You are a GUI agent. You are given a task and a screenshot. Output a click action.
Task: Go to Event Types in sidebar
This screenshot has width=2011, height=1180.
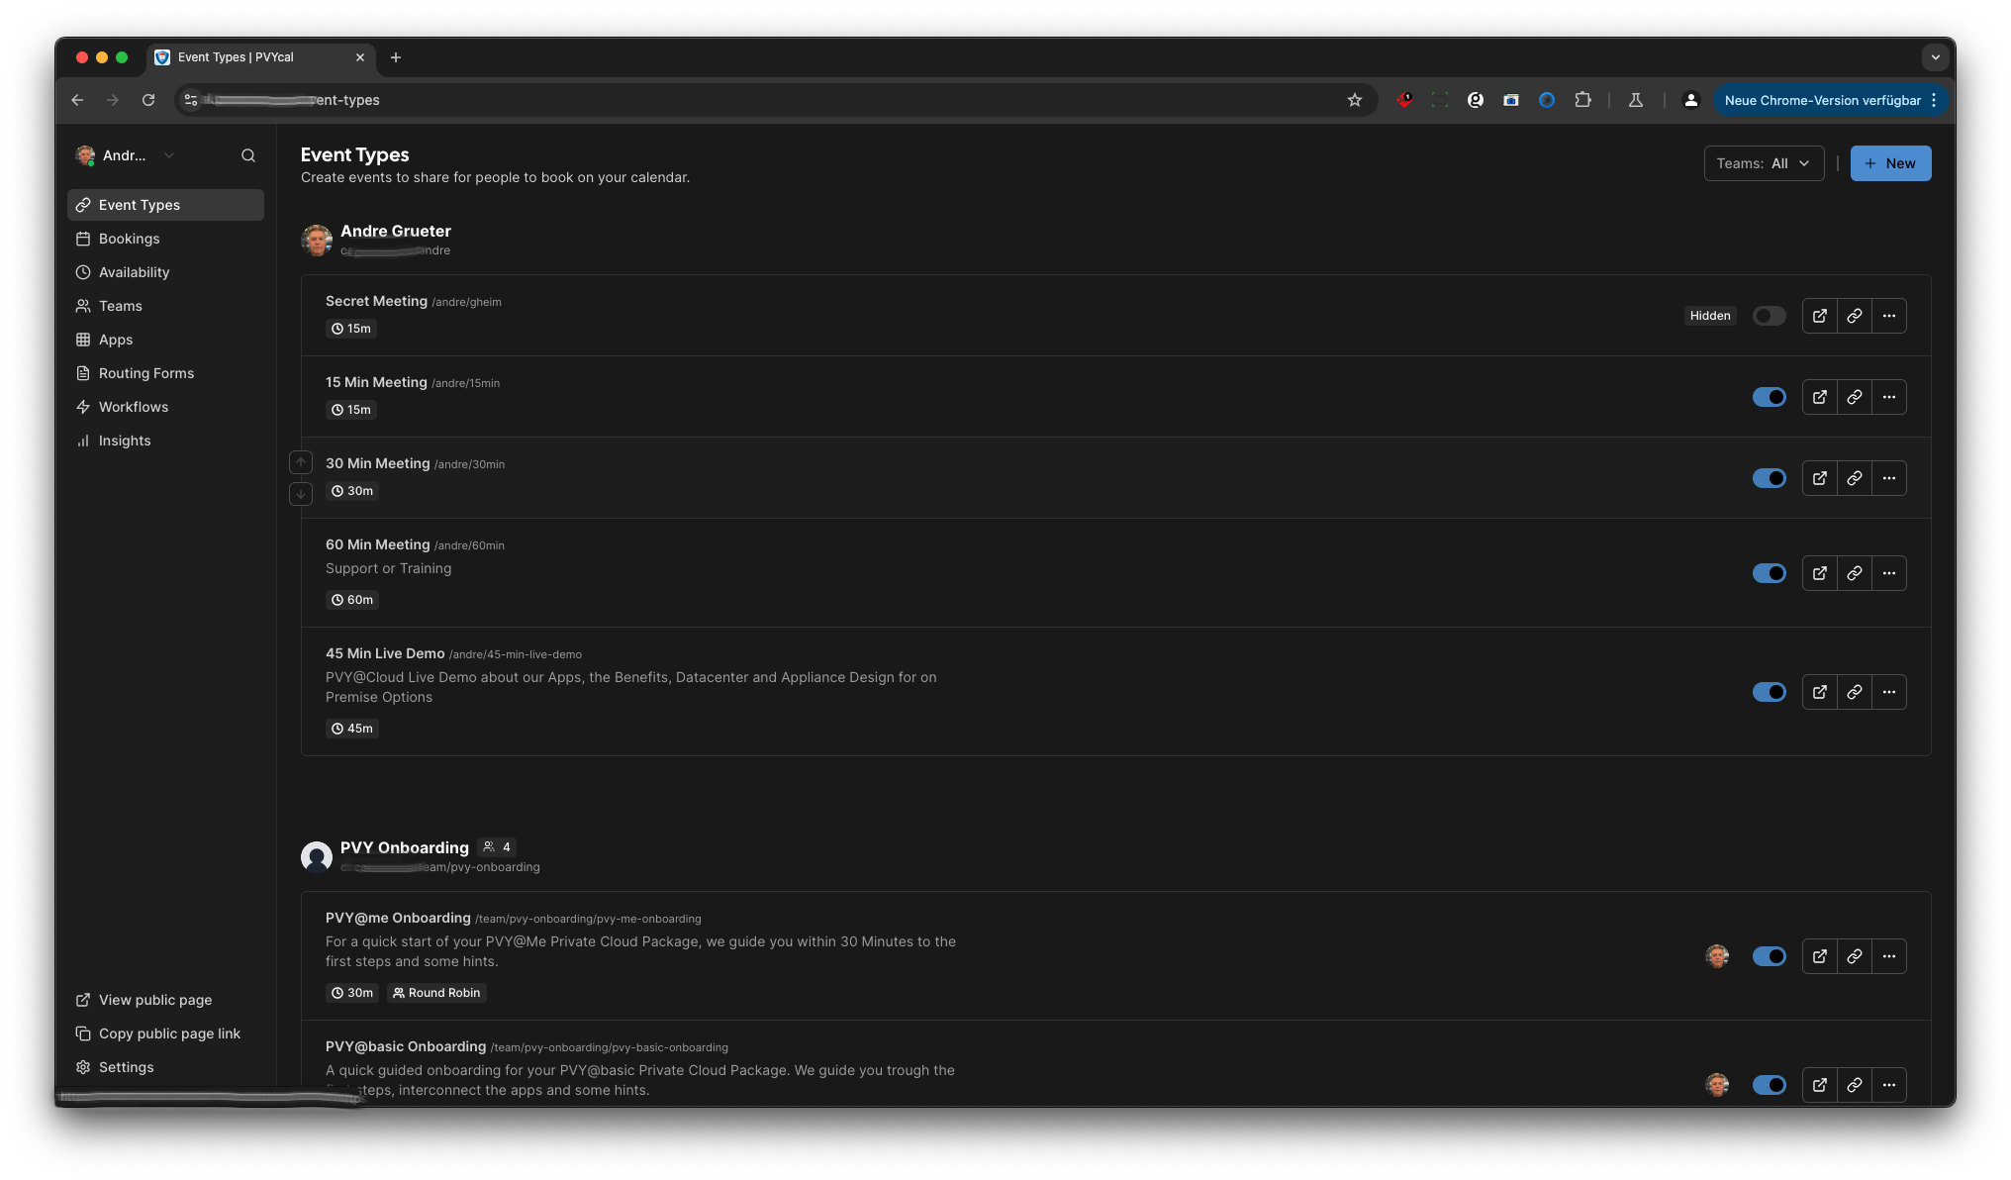[165, 205]
